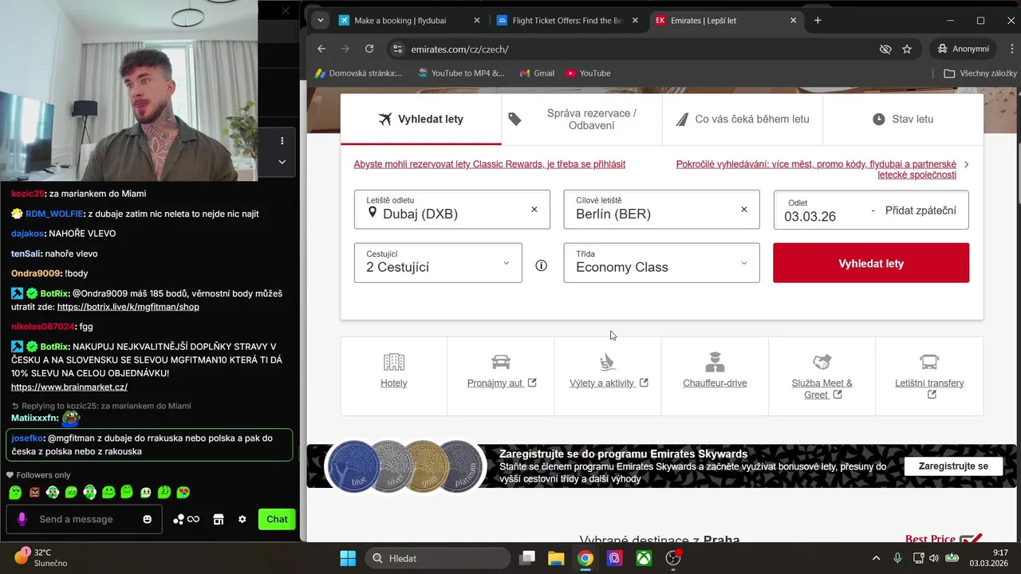This screenshot has height=574, width=1021.
Task: Open Správa rezervace / Odbavení tab
Action: [x=582, y=119]
